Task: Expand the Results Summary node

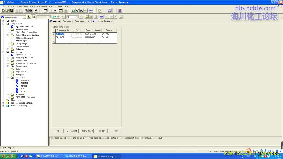Action: pyautogui.click(x=4, y=106)
